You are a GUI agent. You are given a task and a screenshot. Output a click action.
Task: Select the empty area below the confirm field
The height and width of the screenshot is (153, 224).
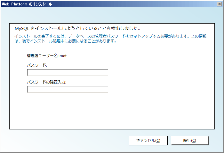tap(112, 111)
